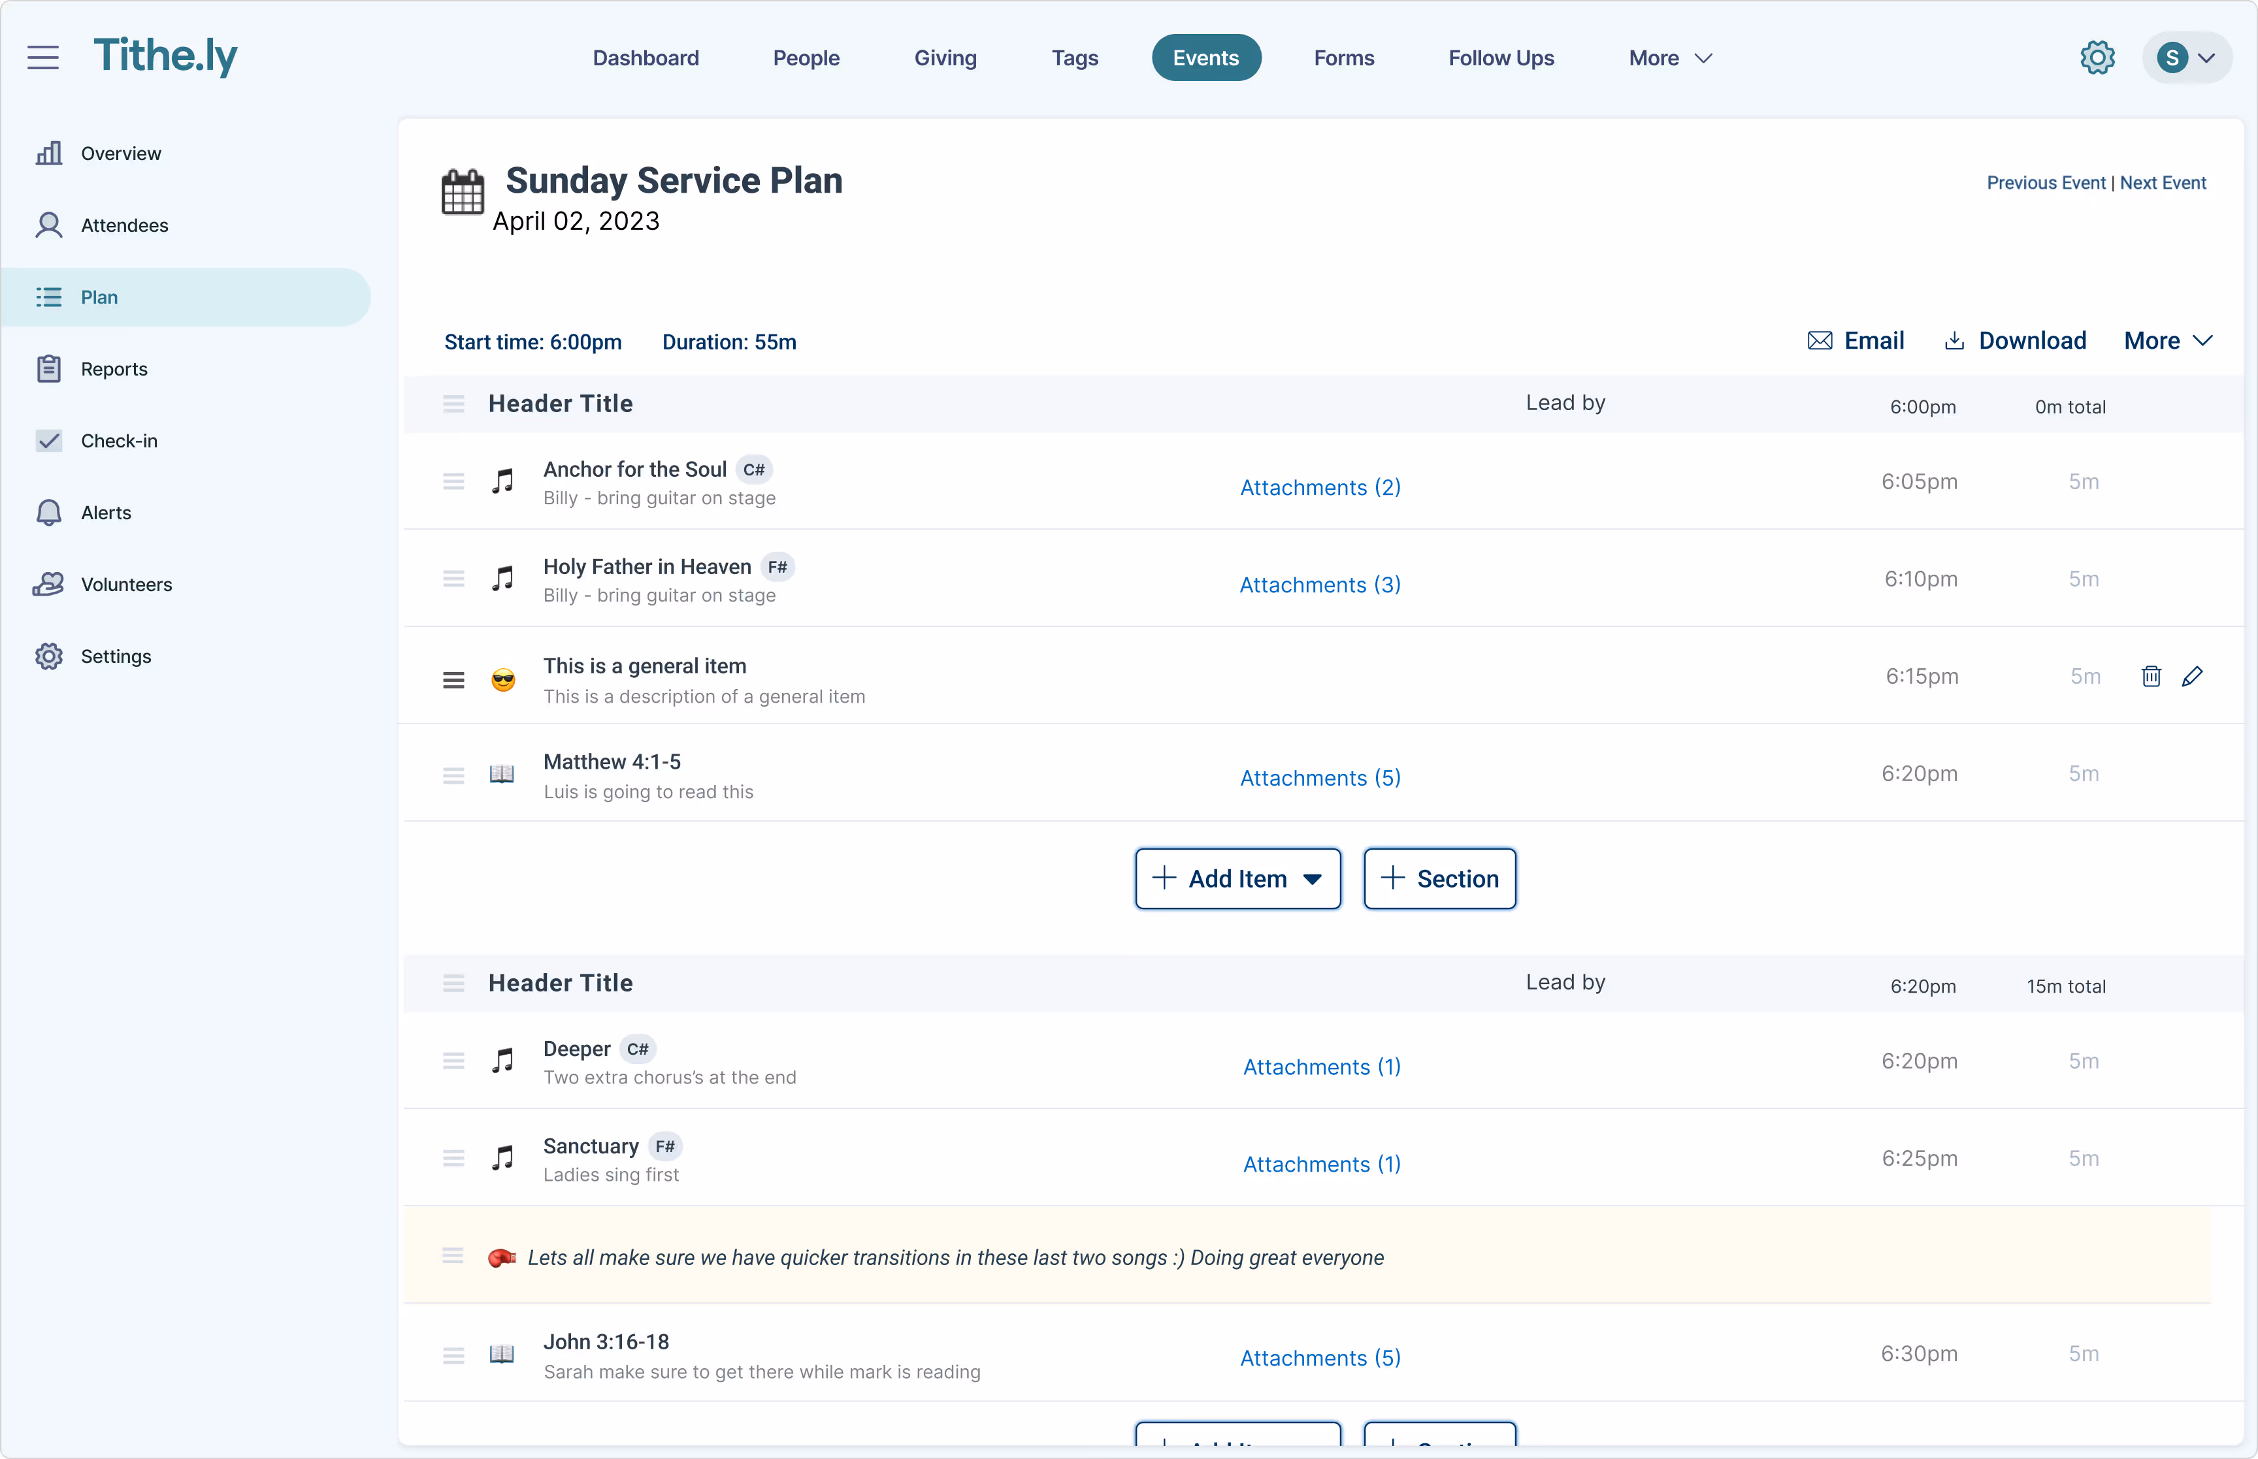Screen dimensions: 2258x1459
Task: Switch to the Events tab
Action: (1205, 57)
